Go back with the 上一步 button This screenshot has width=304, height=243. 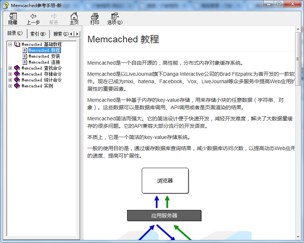pyautogui.click(x=33, y=16)
